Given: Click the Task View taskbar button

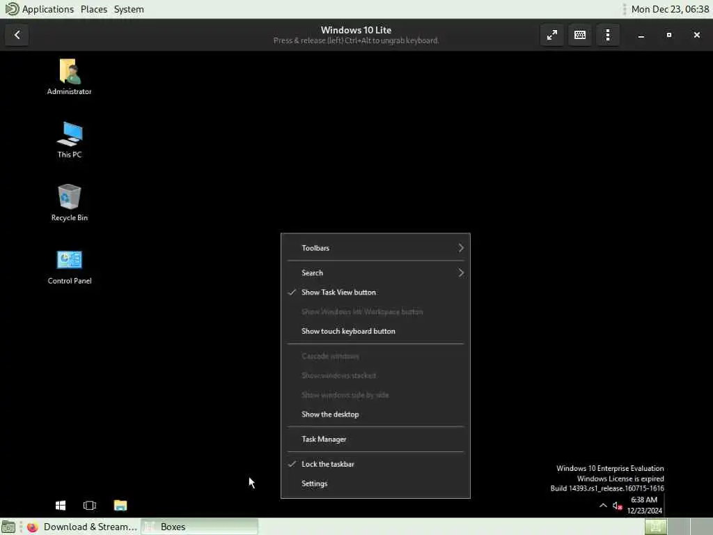Looking at the screenshot, I should click(90, 506).
